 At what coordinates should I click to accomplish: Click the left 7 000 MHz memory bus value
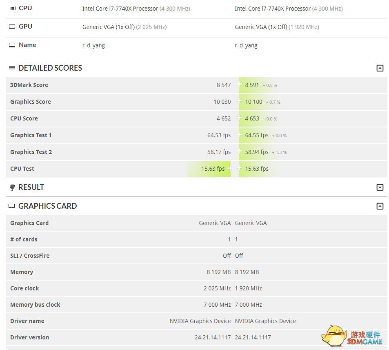pyautogui.click(x=217, y=305)
